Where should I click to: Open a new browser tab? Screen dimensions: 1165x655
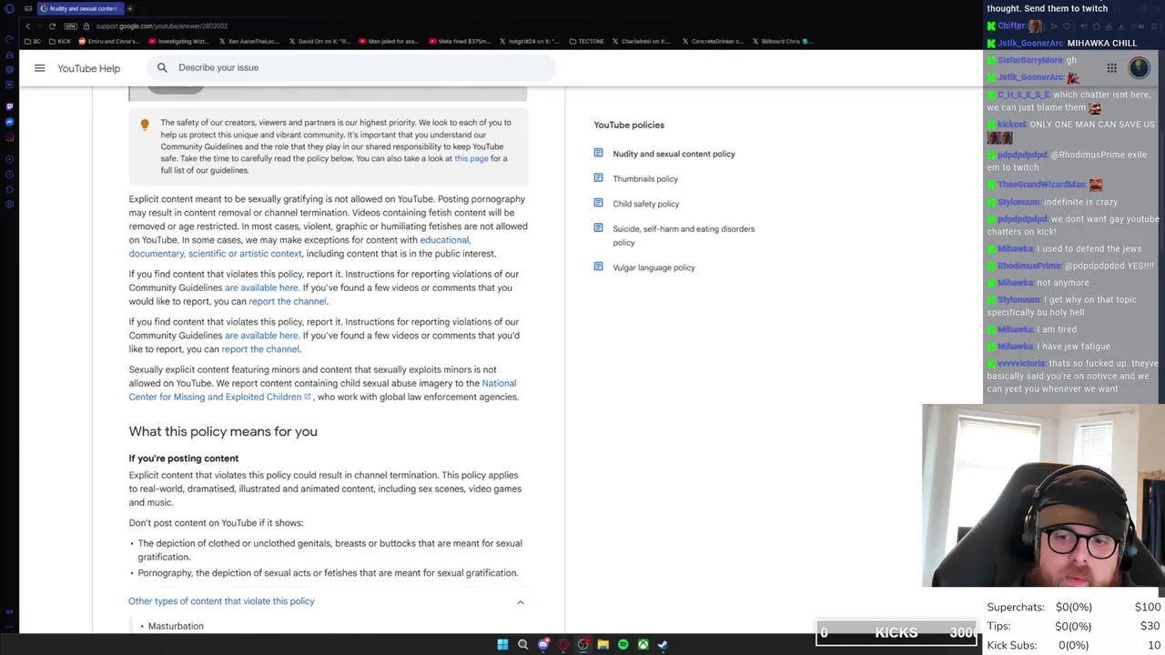129,8
